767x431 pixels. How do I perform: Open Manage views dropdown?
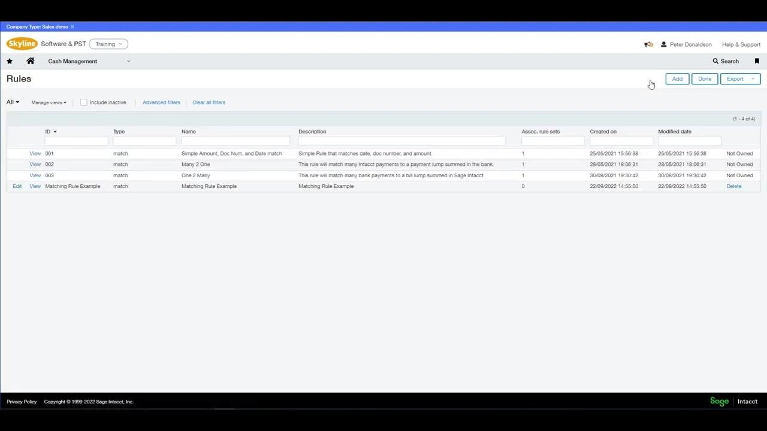pos(49,102)
